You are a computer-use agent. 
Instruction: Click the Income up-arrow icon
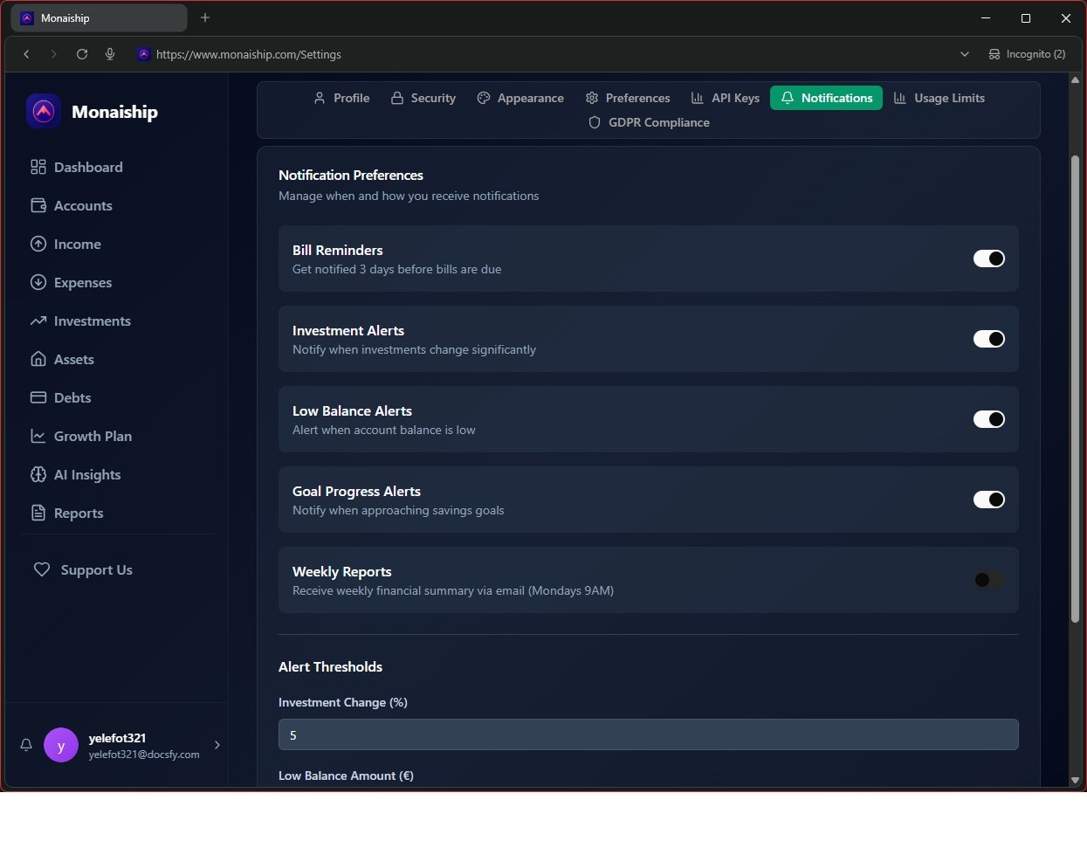pos(38,244)
